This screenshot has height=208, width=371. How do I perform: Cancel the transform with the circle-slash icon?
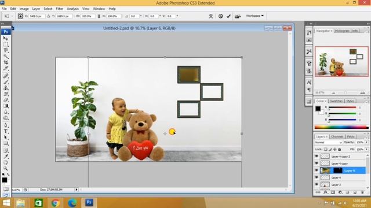pos(220,16)
